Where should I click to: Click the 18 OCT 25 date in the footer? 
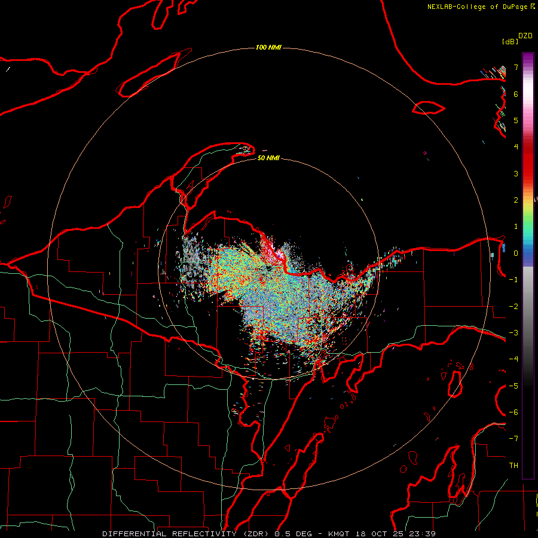click(x=380, y=534)
